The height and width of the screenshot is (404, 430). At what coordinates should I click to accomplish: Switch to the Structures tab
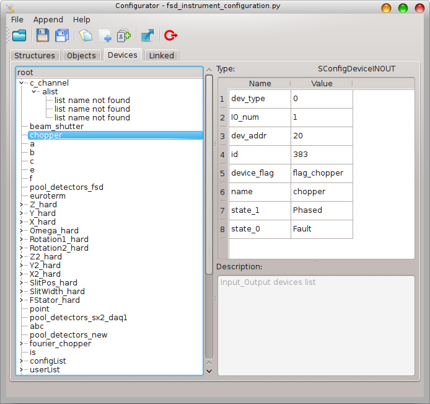pyautogui.click(x=35, y=55)
